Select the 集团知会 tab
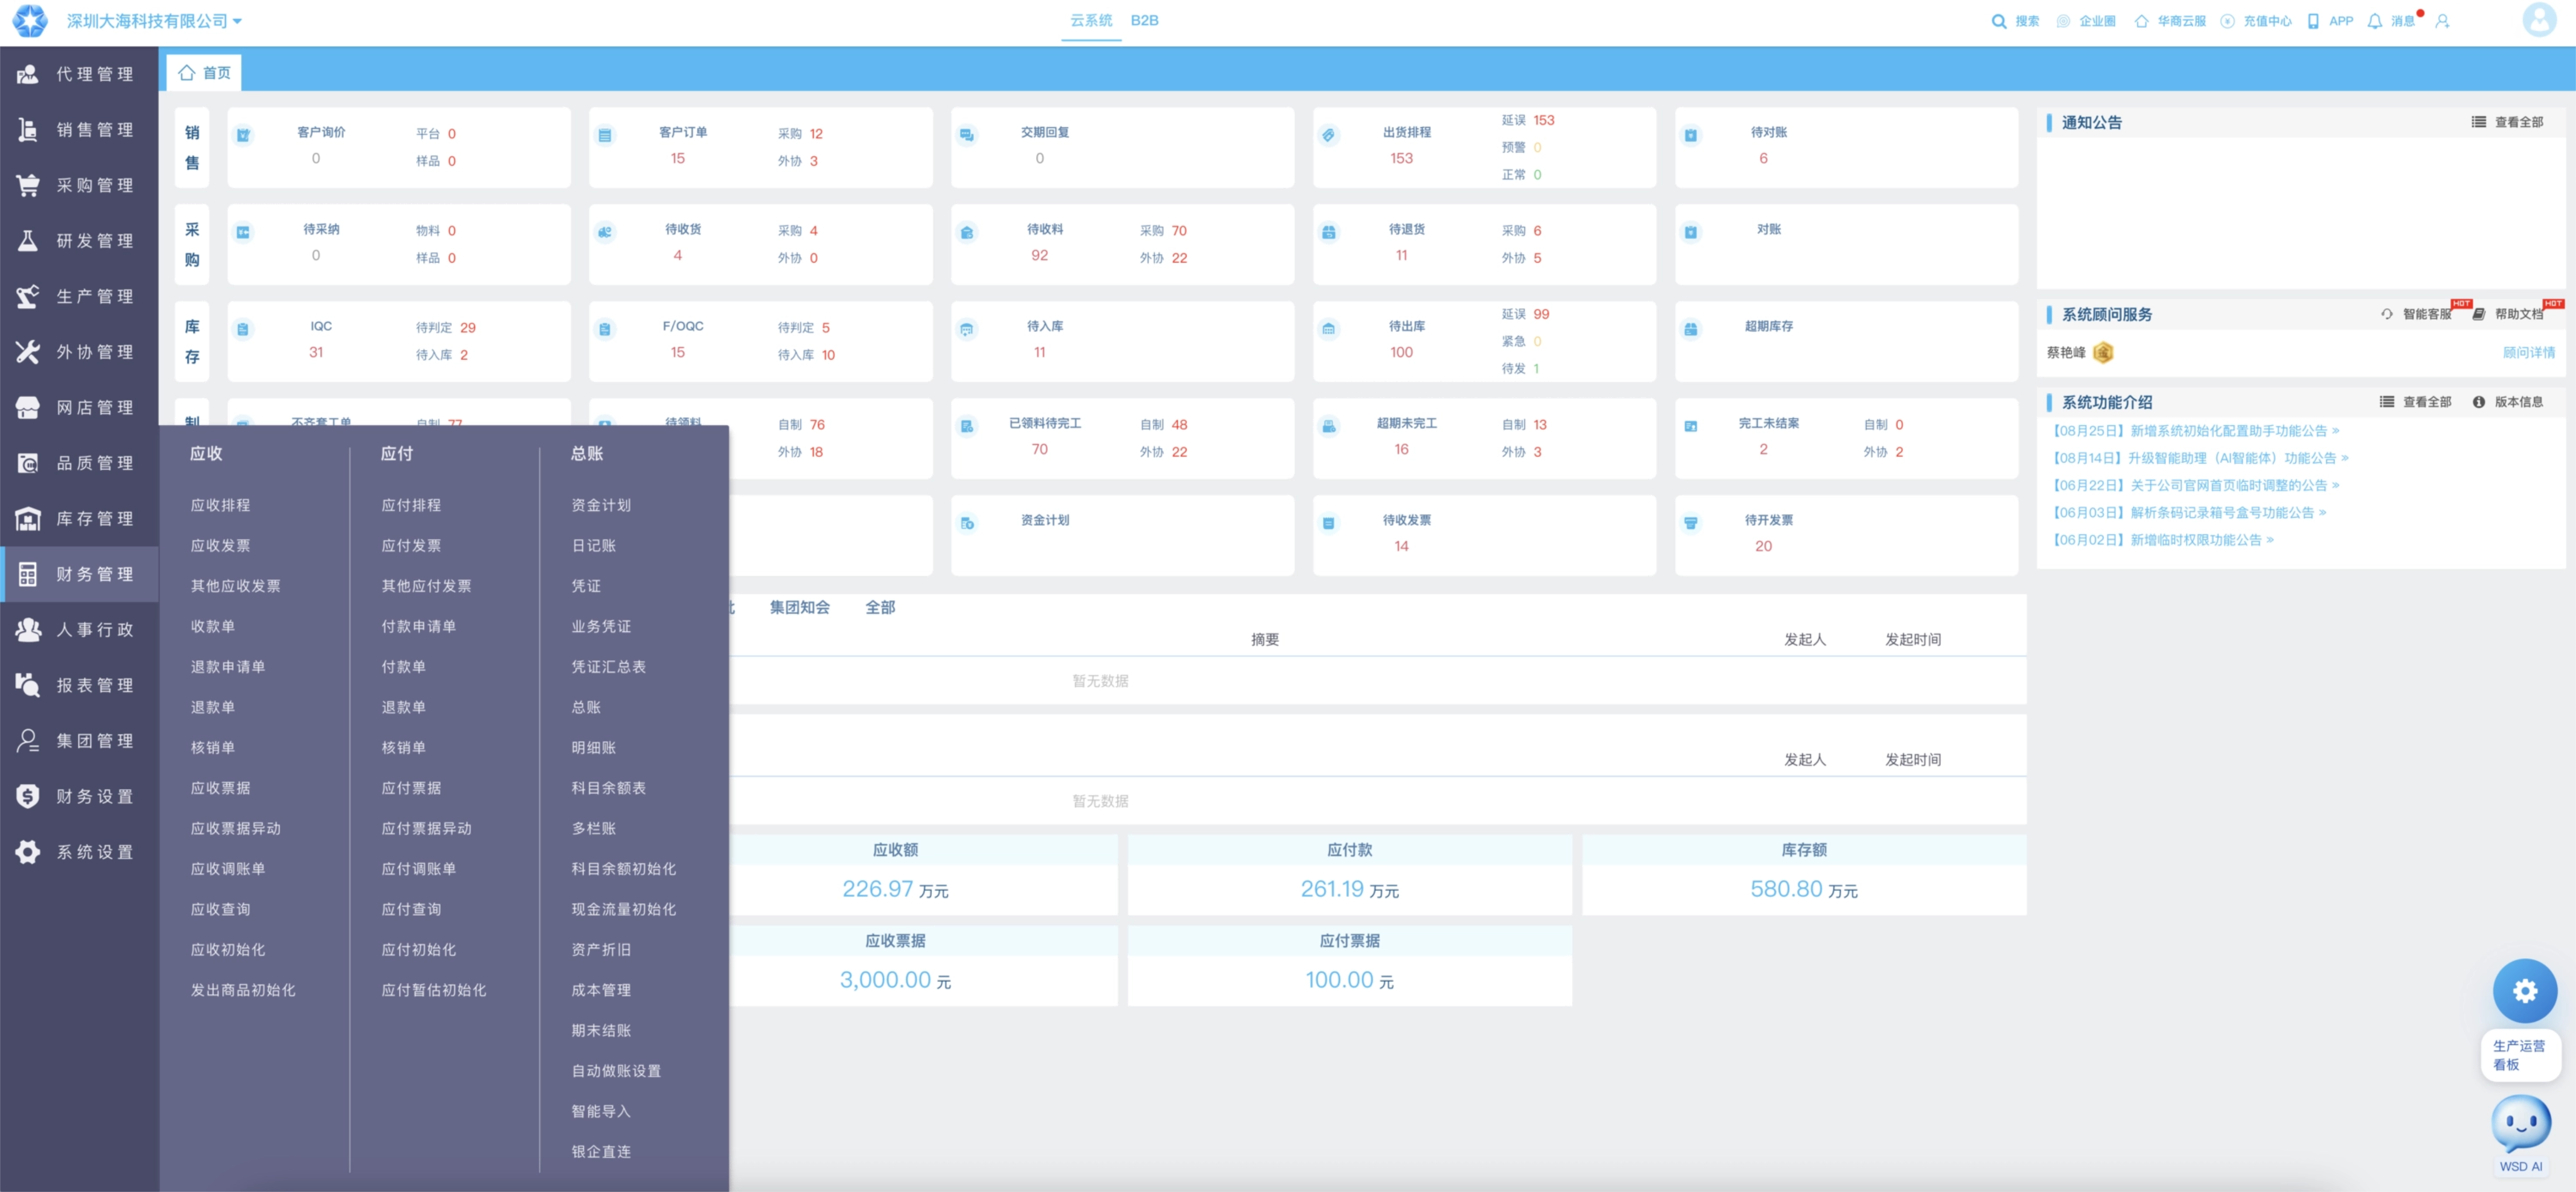2576x1192 pixels. pyautogui.click(x=799, y=607)
